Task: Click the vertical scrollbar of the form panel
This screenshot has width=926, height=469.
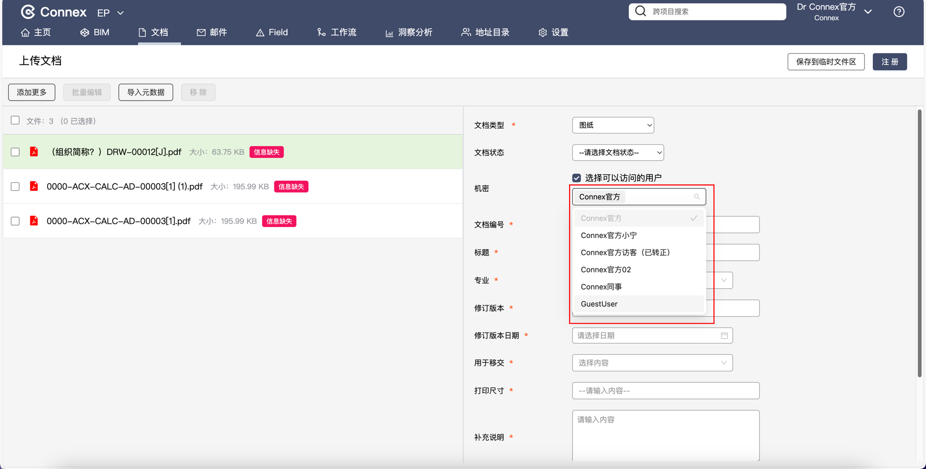Action: [x=919, y=241]
